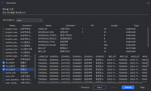151x91 pixels.
Task: Click the Next button
Action: point(100,87)
